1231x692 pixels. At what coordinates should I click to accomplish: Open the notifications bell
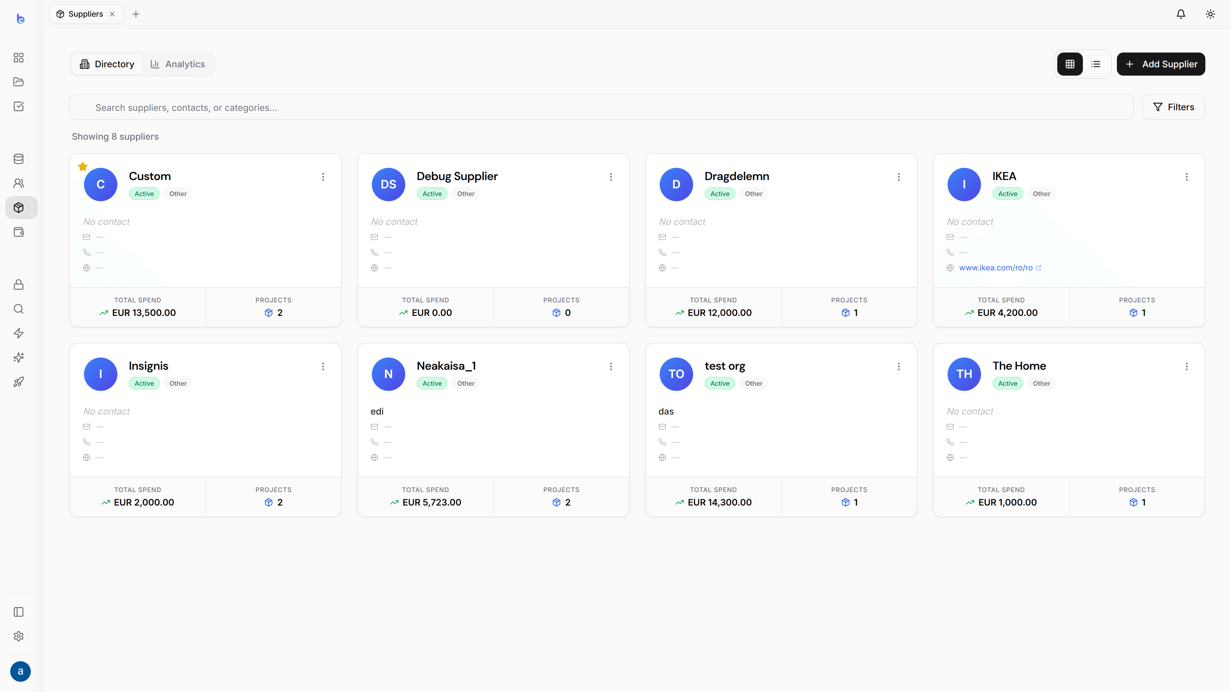point(1181,14)
